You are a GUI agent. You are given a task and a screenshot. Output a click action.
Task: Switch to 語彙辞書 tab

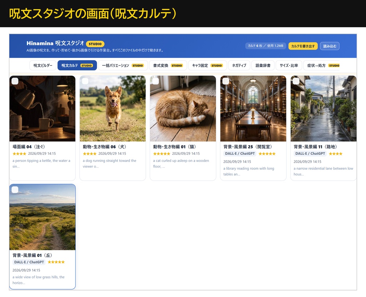pos(263,65)
